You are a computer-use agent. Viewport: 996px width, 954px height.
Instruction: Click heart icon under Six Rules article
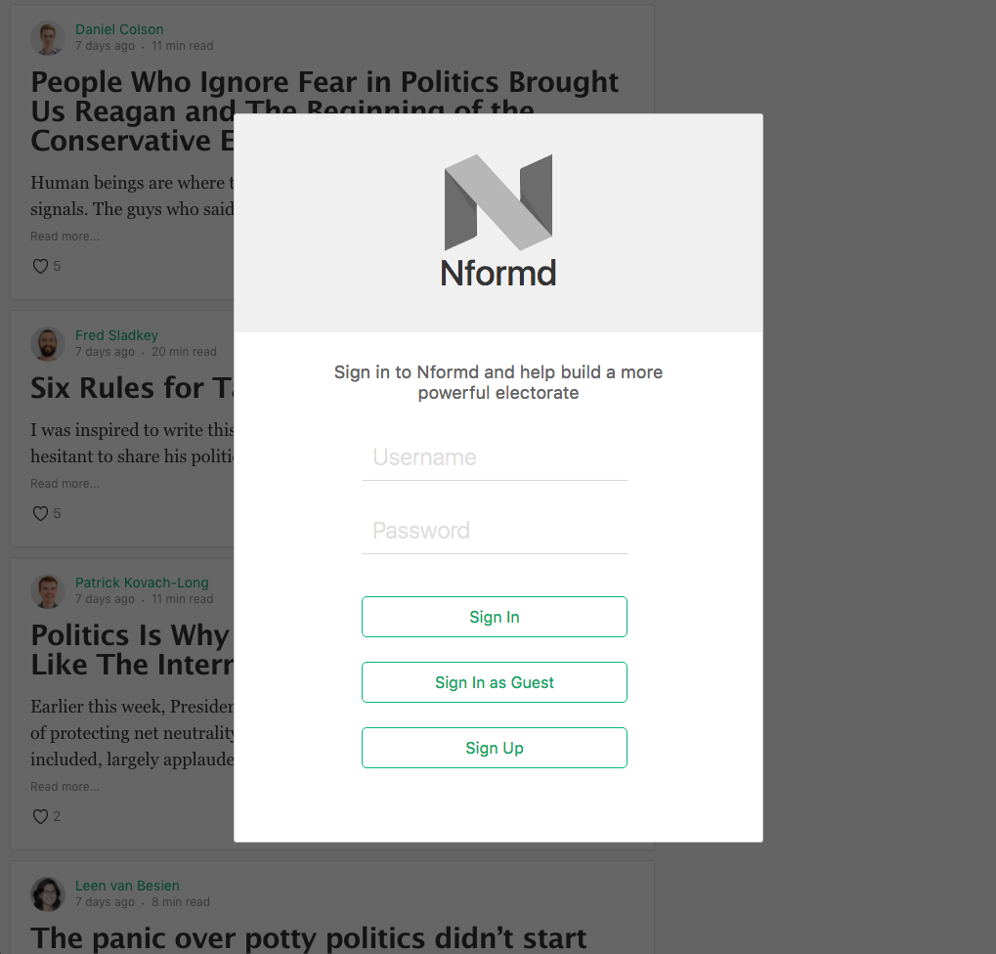coord(41,513)
